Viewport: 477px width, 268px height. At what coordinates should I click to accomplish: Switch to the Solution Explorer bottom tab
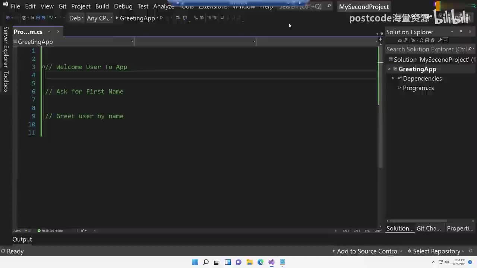point(400,229)
